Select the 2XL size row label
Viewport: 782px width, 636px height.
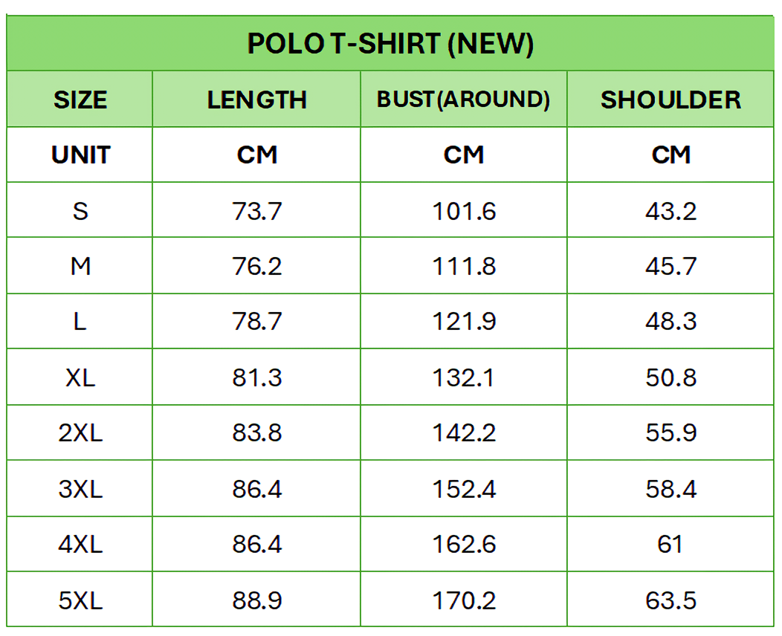point(80,432)
